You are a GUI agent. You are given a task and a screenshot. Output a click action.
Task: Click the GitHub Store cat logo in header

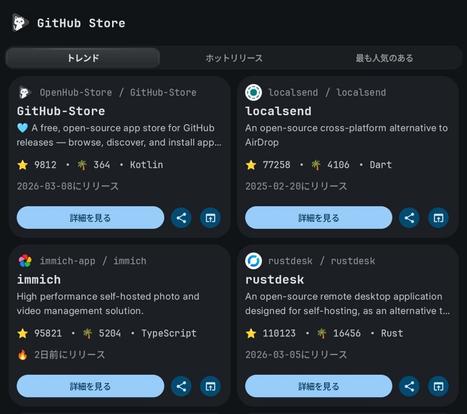pos(20,23)
